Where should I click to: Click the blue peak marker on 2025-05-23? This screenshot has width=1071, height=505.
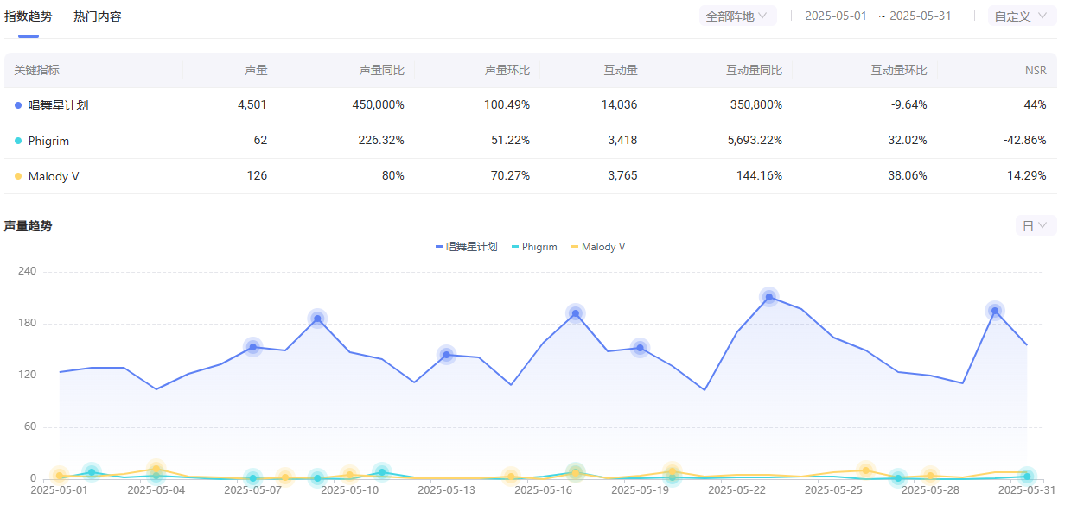point(768,297)
